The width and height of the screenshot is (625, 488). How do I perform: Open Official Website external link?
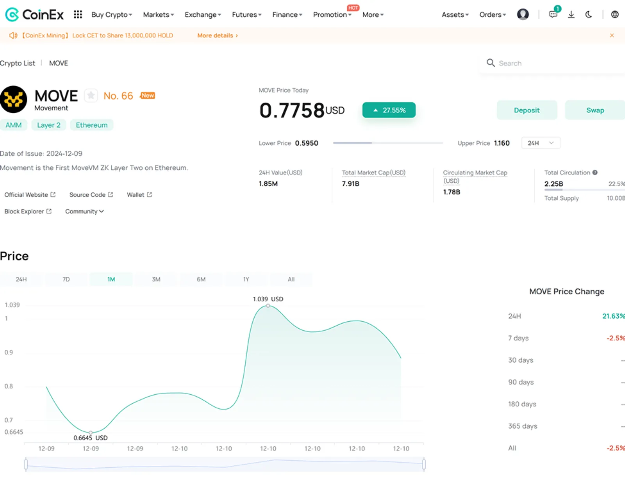30,194
